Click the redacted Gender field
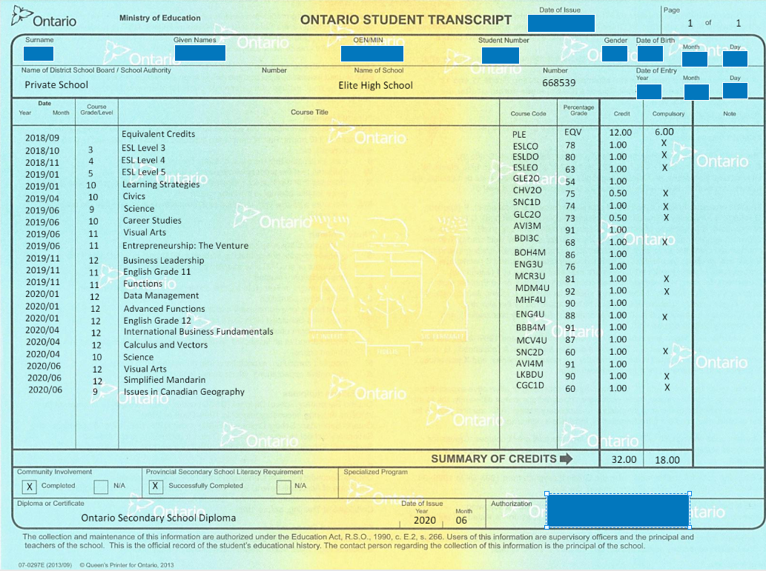766x571 pixels. [615, 53]
